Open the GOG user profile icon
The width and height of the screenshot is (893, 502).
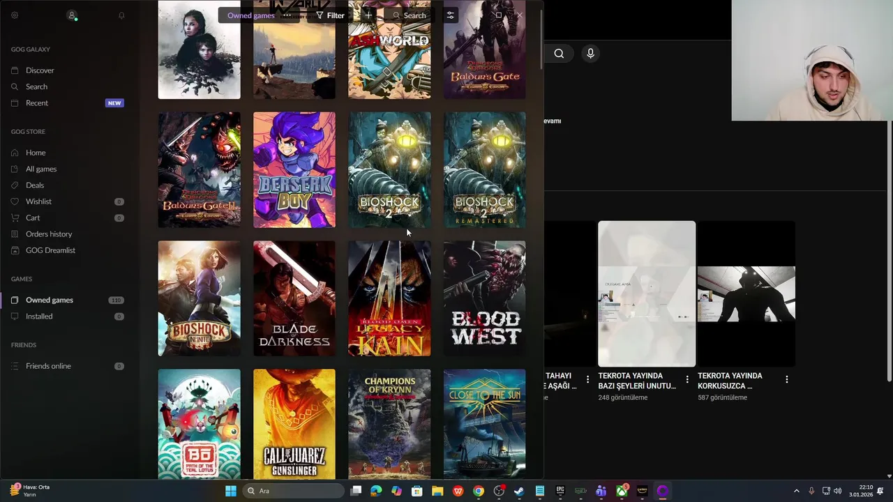[x=71, y=15]
